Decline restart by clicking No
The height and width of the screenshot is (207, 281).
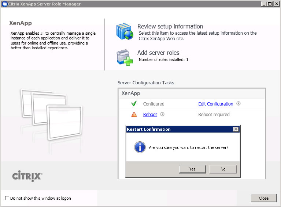coord(223,169)
